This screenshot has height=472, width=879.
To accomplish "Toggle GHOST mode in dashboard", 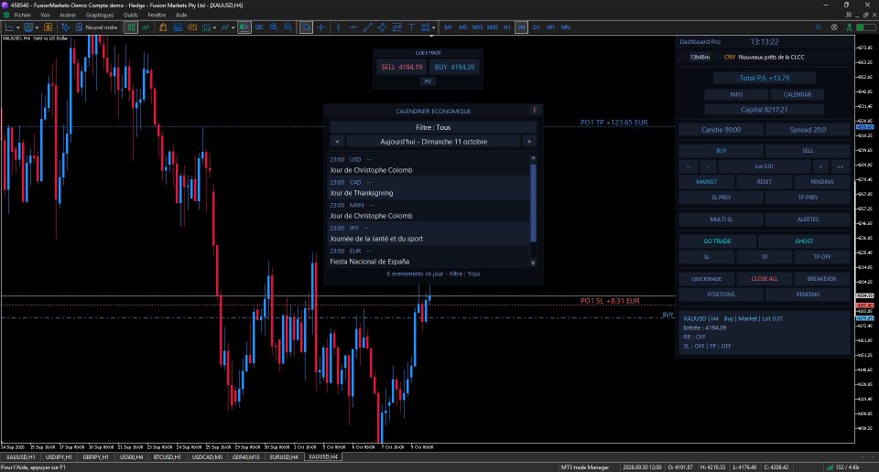I will point(804,241).
